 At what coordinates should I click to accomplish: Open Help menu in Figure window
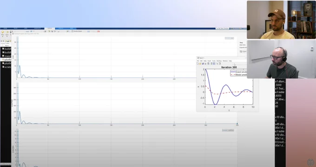pyautogui.click(x=230, y=61)
